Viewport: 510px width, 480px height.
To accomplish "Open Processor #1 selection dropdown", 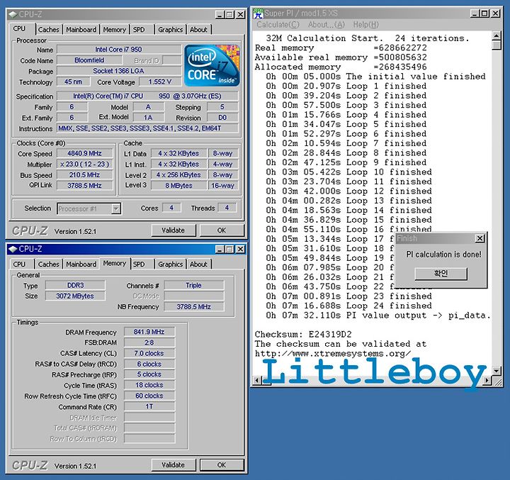I will pyautogui.click(x=115, y=208).
